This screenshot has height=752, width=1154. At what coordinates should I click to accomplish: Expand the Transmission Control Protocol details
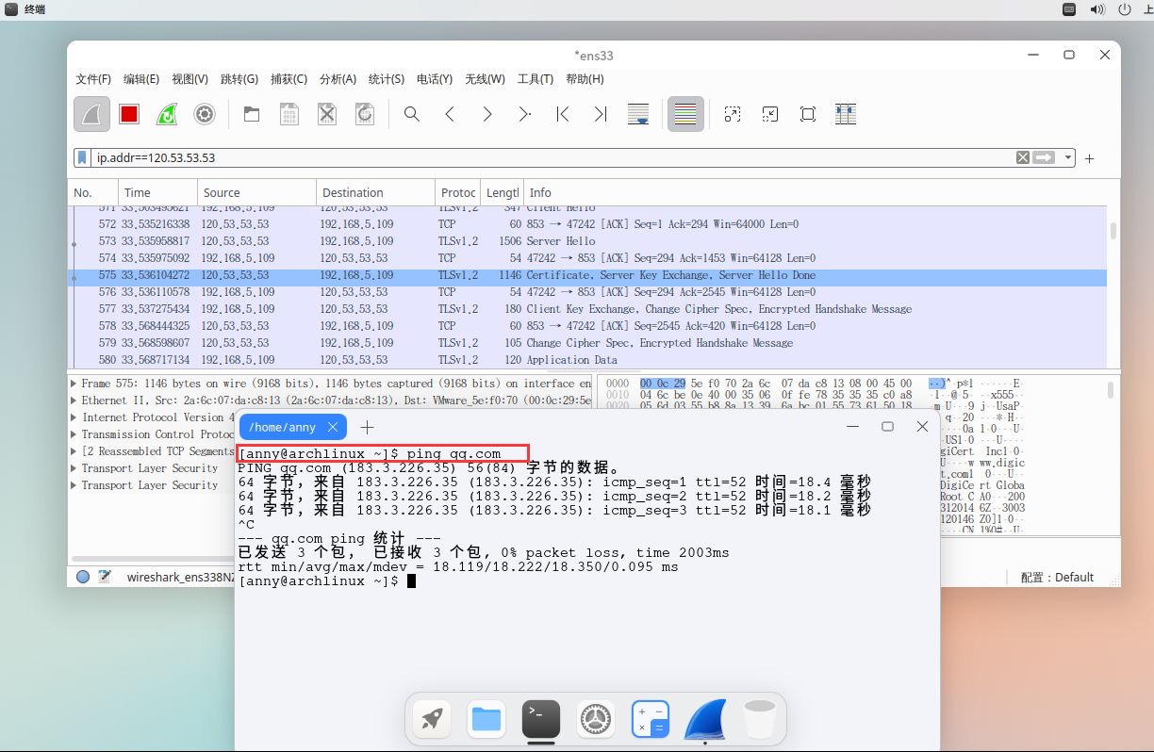(x=74, y=434)
